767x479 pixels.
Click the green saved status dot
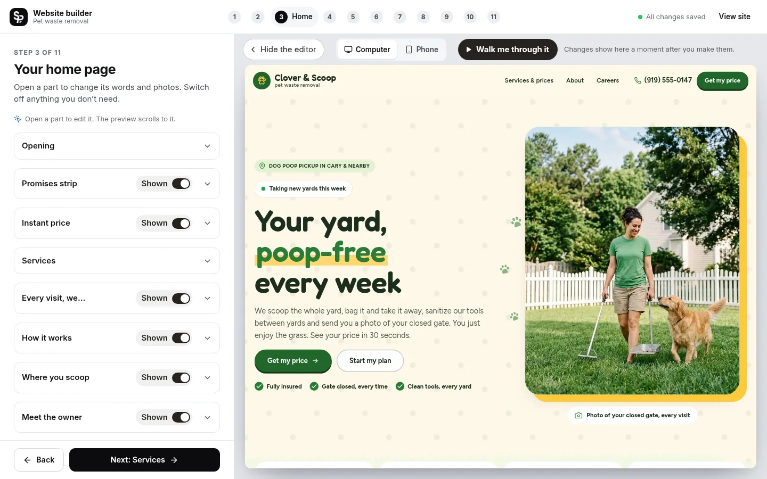[640, 17]
